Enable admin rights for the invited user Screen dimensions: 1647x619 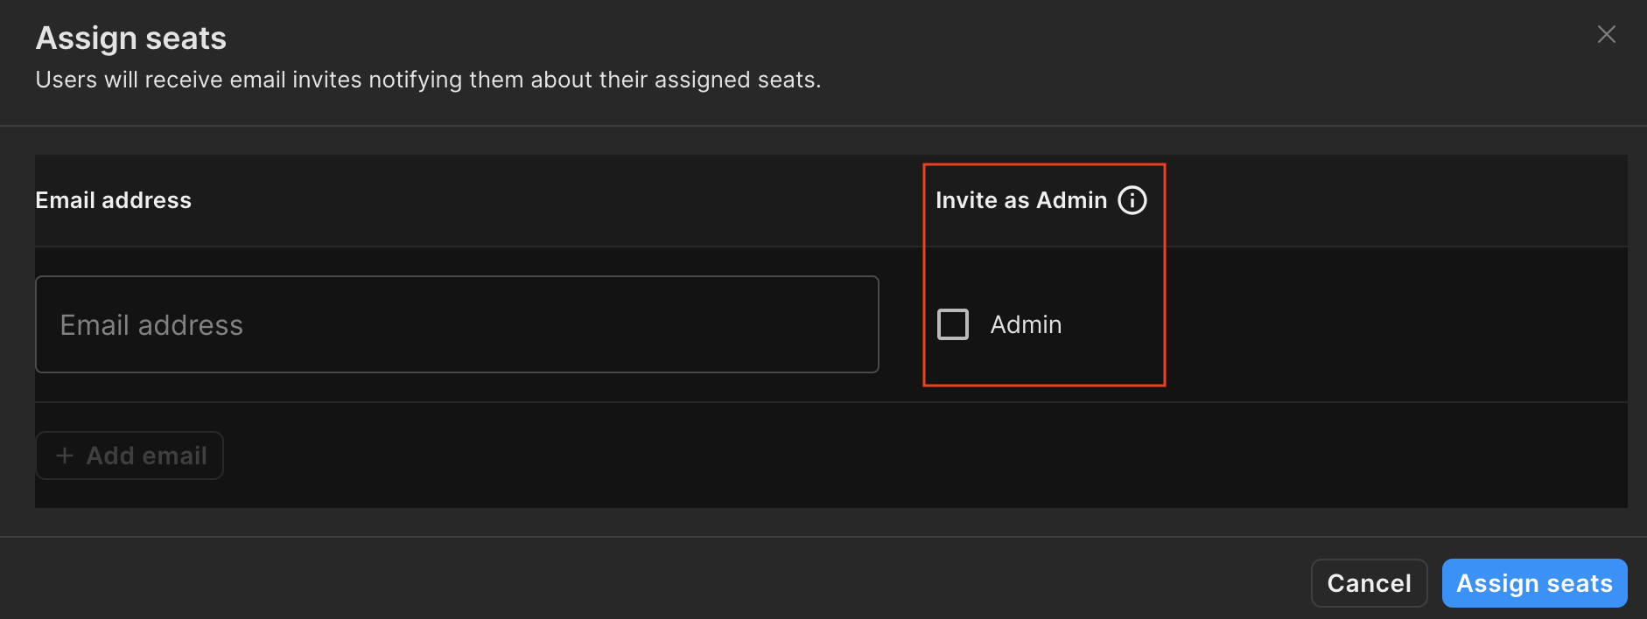tap(953, 324)
